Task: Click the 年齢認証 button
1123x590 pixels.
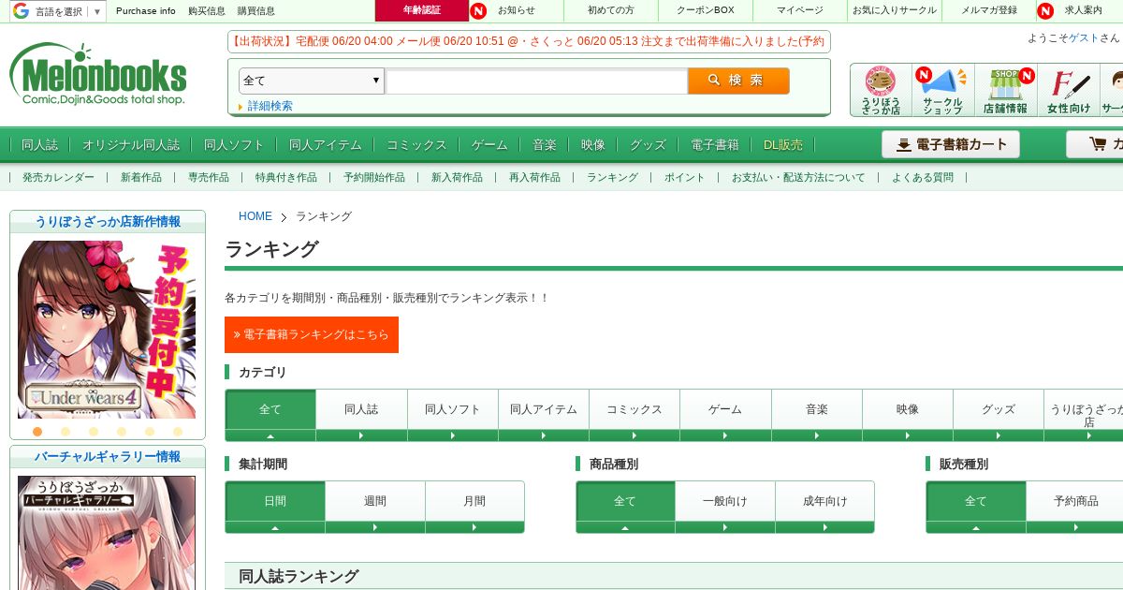Action: (x=422, y=10)
